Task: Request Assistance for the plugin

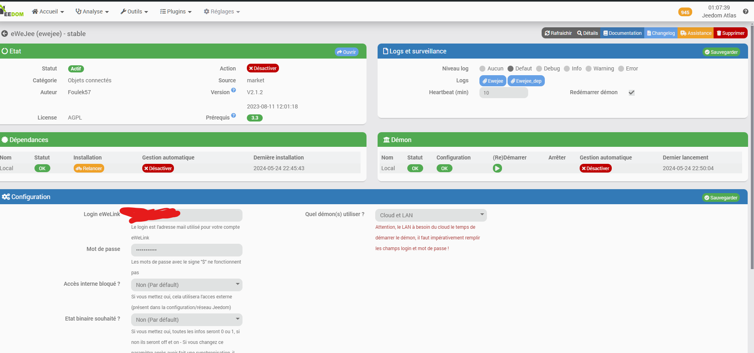Action: pyautogui.click(x=695, y=33)
